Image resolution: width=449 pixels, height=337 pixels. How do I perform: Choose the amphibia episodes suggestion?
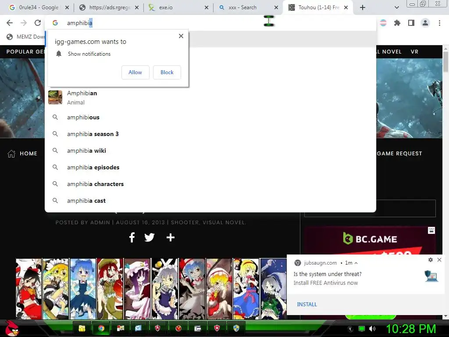210,167
